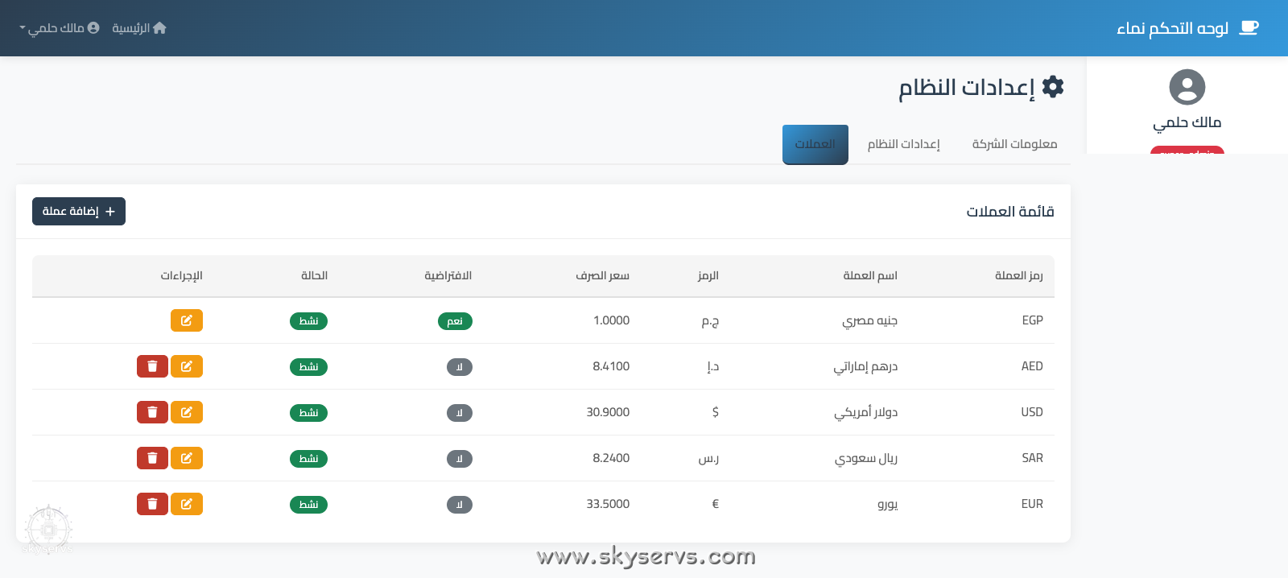
Task: Click the home icon in navbar
Action: 159,28
